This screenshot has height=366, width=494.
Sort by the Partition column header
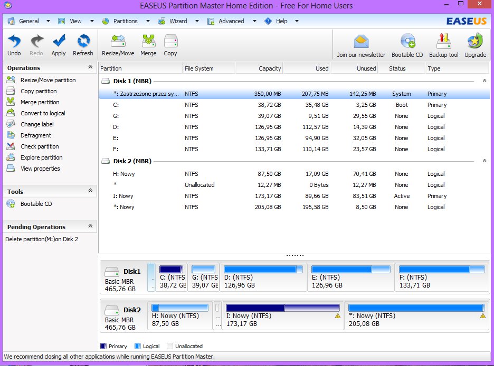[140, 68]
